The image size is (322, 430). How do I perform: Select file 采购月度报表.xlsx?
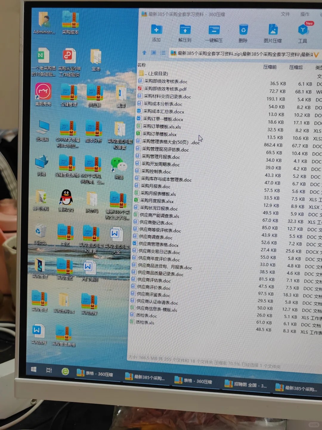coord(154,201)
